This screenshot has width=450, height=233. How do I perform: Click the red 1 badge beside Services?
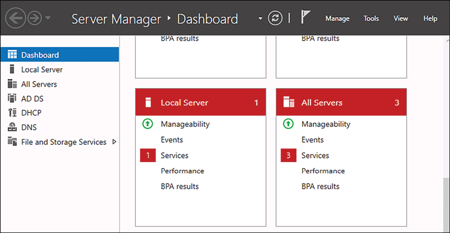coord(148,156)
